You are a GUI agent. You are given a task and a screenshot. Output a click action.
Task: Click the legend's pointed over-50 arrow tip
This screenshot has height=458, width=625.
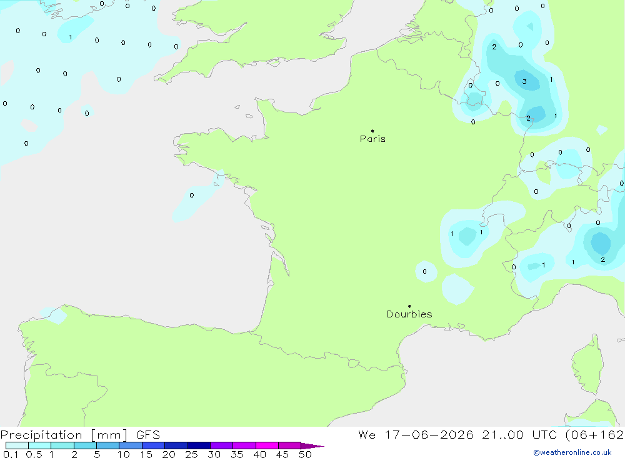pyautogui.click(x=312, y=446)
